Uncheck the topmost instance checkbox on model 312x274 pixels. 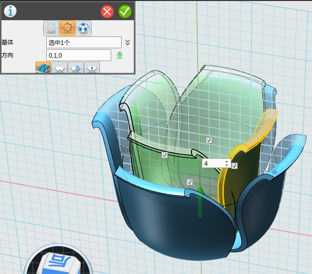click(209, 140)
